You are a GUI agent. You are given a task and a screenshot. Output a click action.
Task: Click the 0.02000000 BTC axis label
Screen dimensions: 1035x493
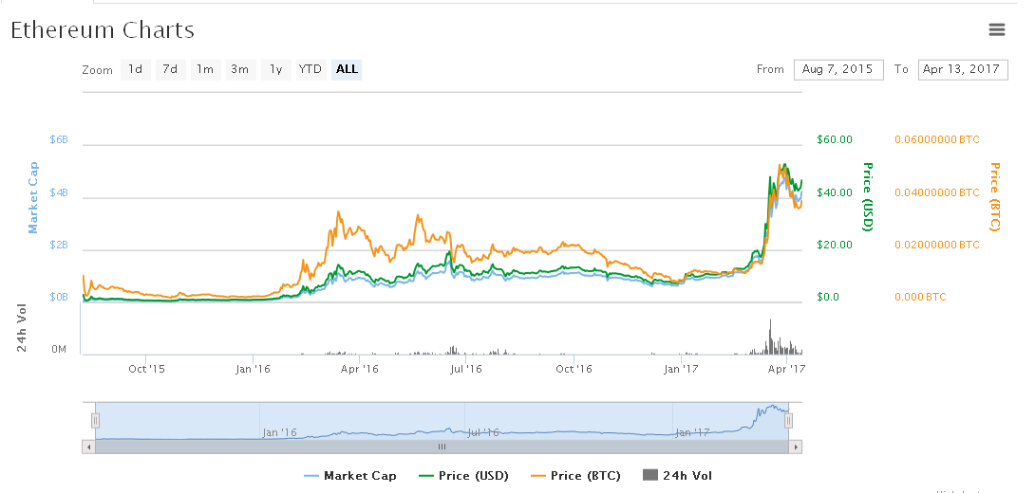(937, 245)
